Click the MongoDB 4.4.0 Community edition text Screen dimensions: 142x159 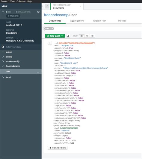pyautogui.click(x=20, y=41)
